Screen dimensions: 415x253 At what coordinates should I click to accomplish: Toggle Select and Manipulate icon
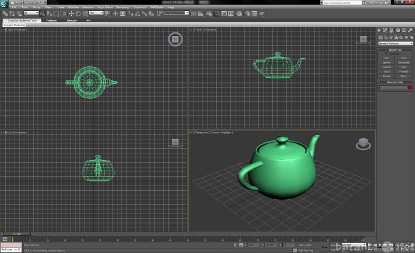tap(115, 13)
